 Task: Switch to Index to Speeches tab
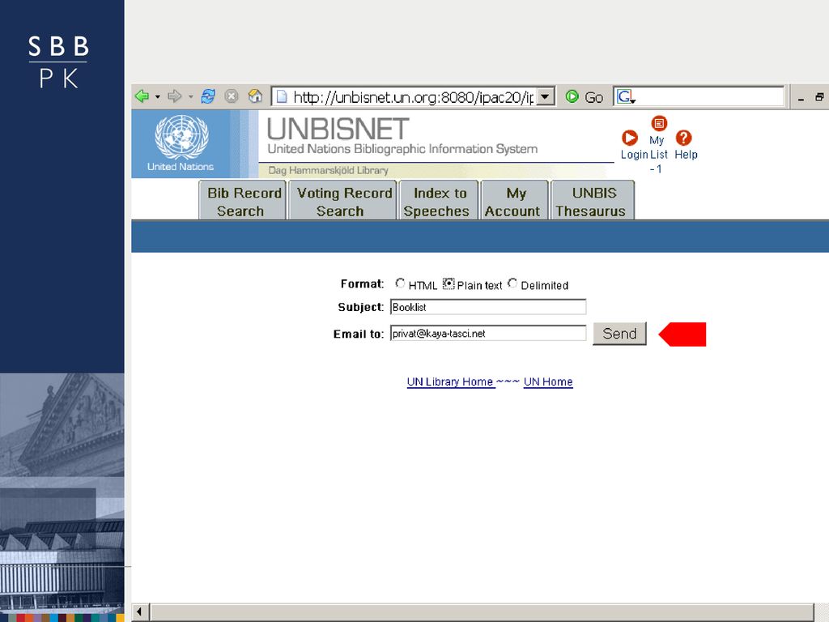tap(438, 201)
